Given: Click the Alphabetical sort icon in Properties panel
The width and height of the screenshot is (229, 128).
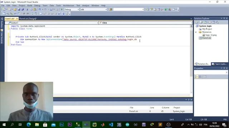Looking at the screenshot, I should [x=200, y=76].
